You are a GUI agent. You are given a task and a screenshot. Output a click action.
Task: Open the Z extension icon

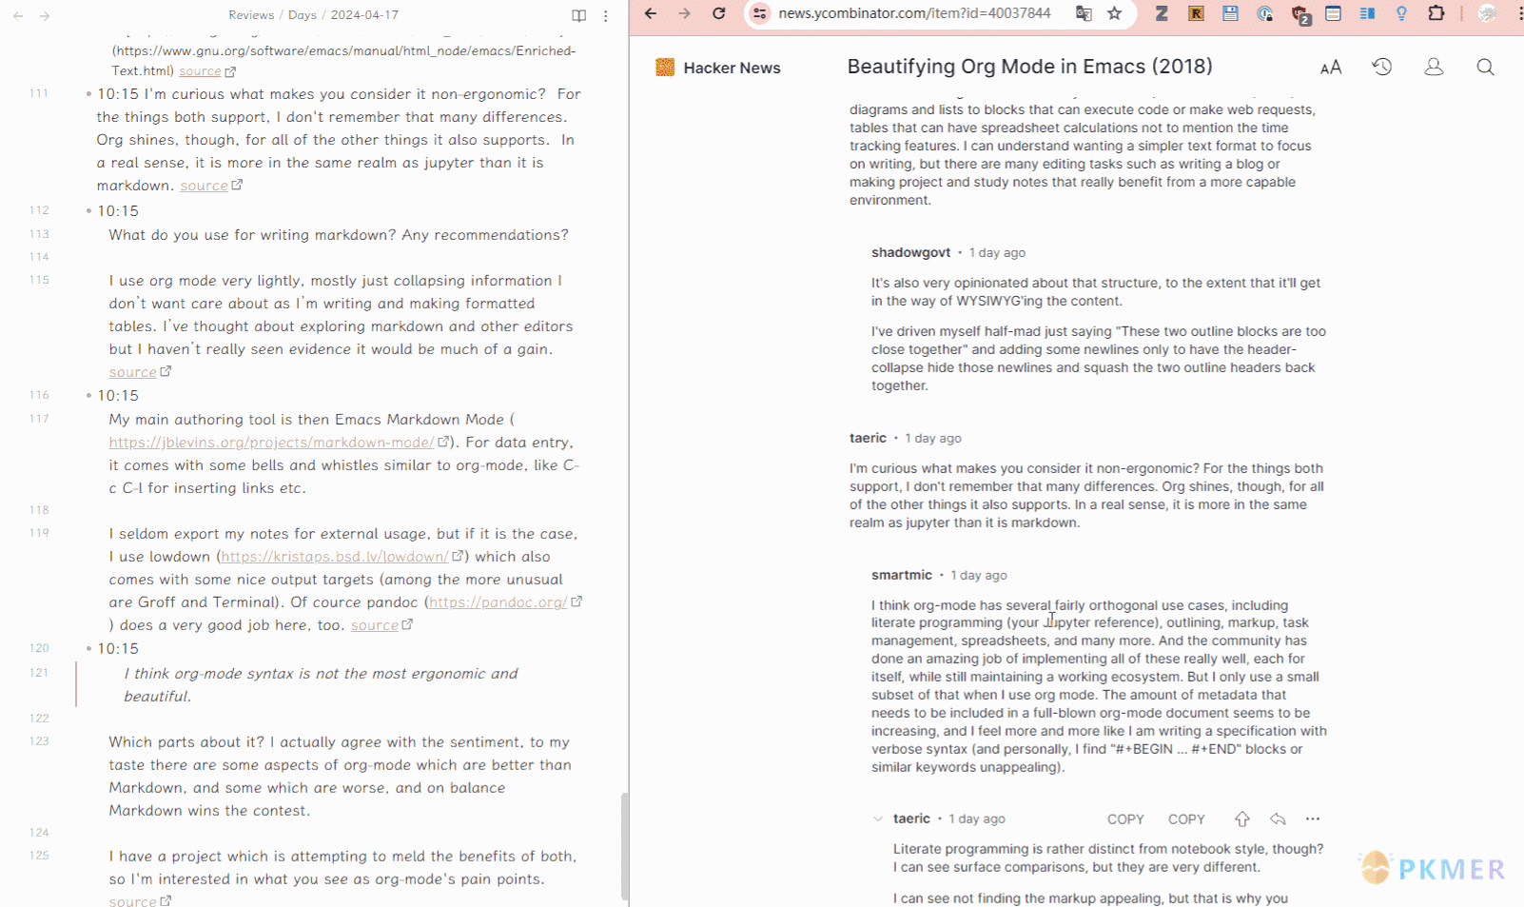1162,13
